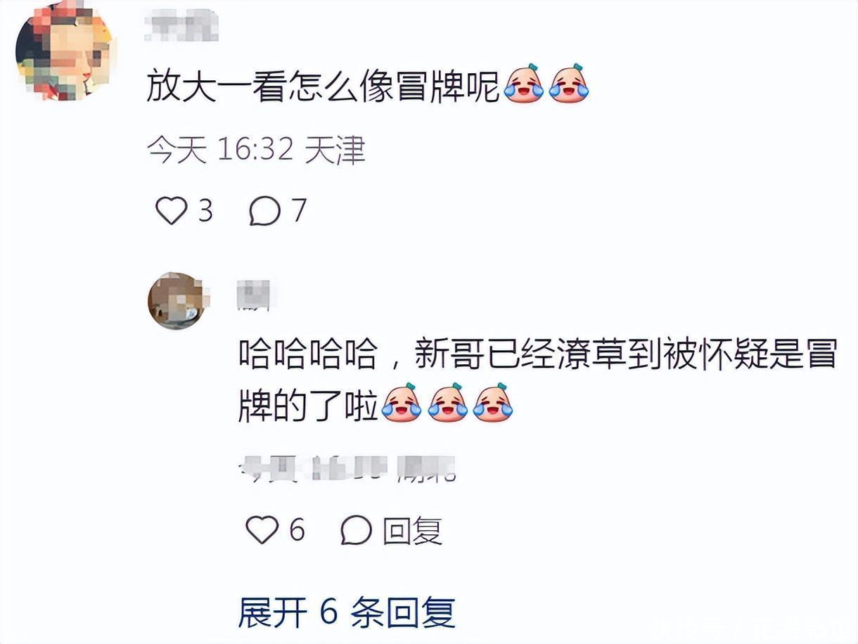858x644 pixels.
Task: Click the speech bubble icon before 回复
Action: 356,530
